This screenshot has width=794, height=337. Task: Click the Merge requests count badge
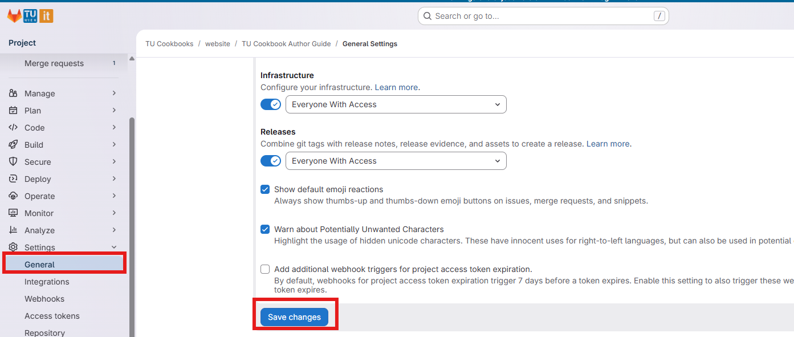click(x=114, y=63)
